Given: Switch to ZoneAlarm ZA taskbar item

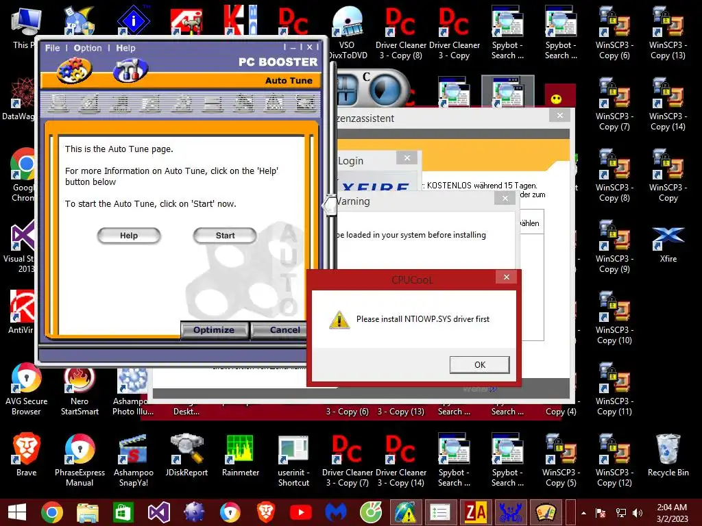Looking at the screenshot, I should pos(476,512).
